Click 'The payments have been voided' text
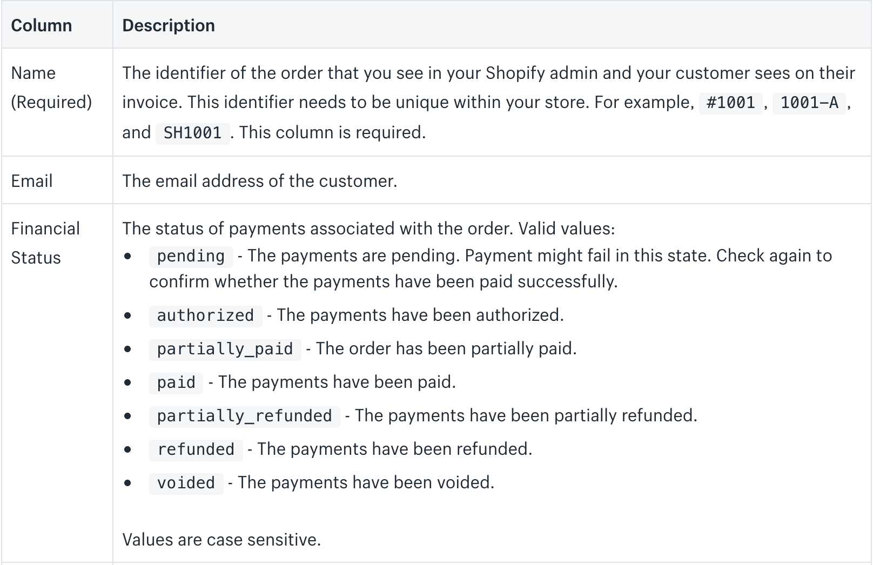The image size is (873, 565). pos(366,482)
